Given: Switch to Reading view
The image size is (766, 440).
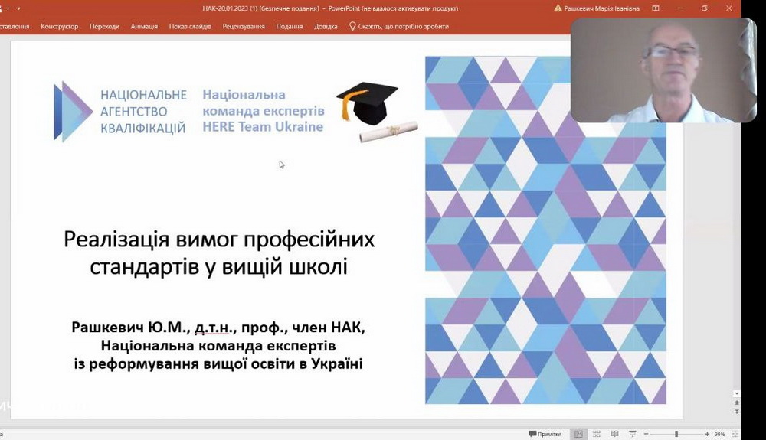Looking at the screenshot, I should coord(614,434).
